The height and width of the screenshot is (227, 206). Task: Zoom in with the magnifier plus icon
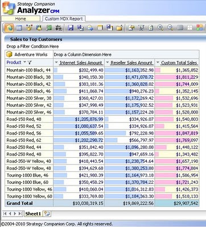[x=160, y=28]
